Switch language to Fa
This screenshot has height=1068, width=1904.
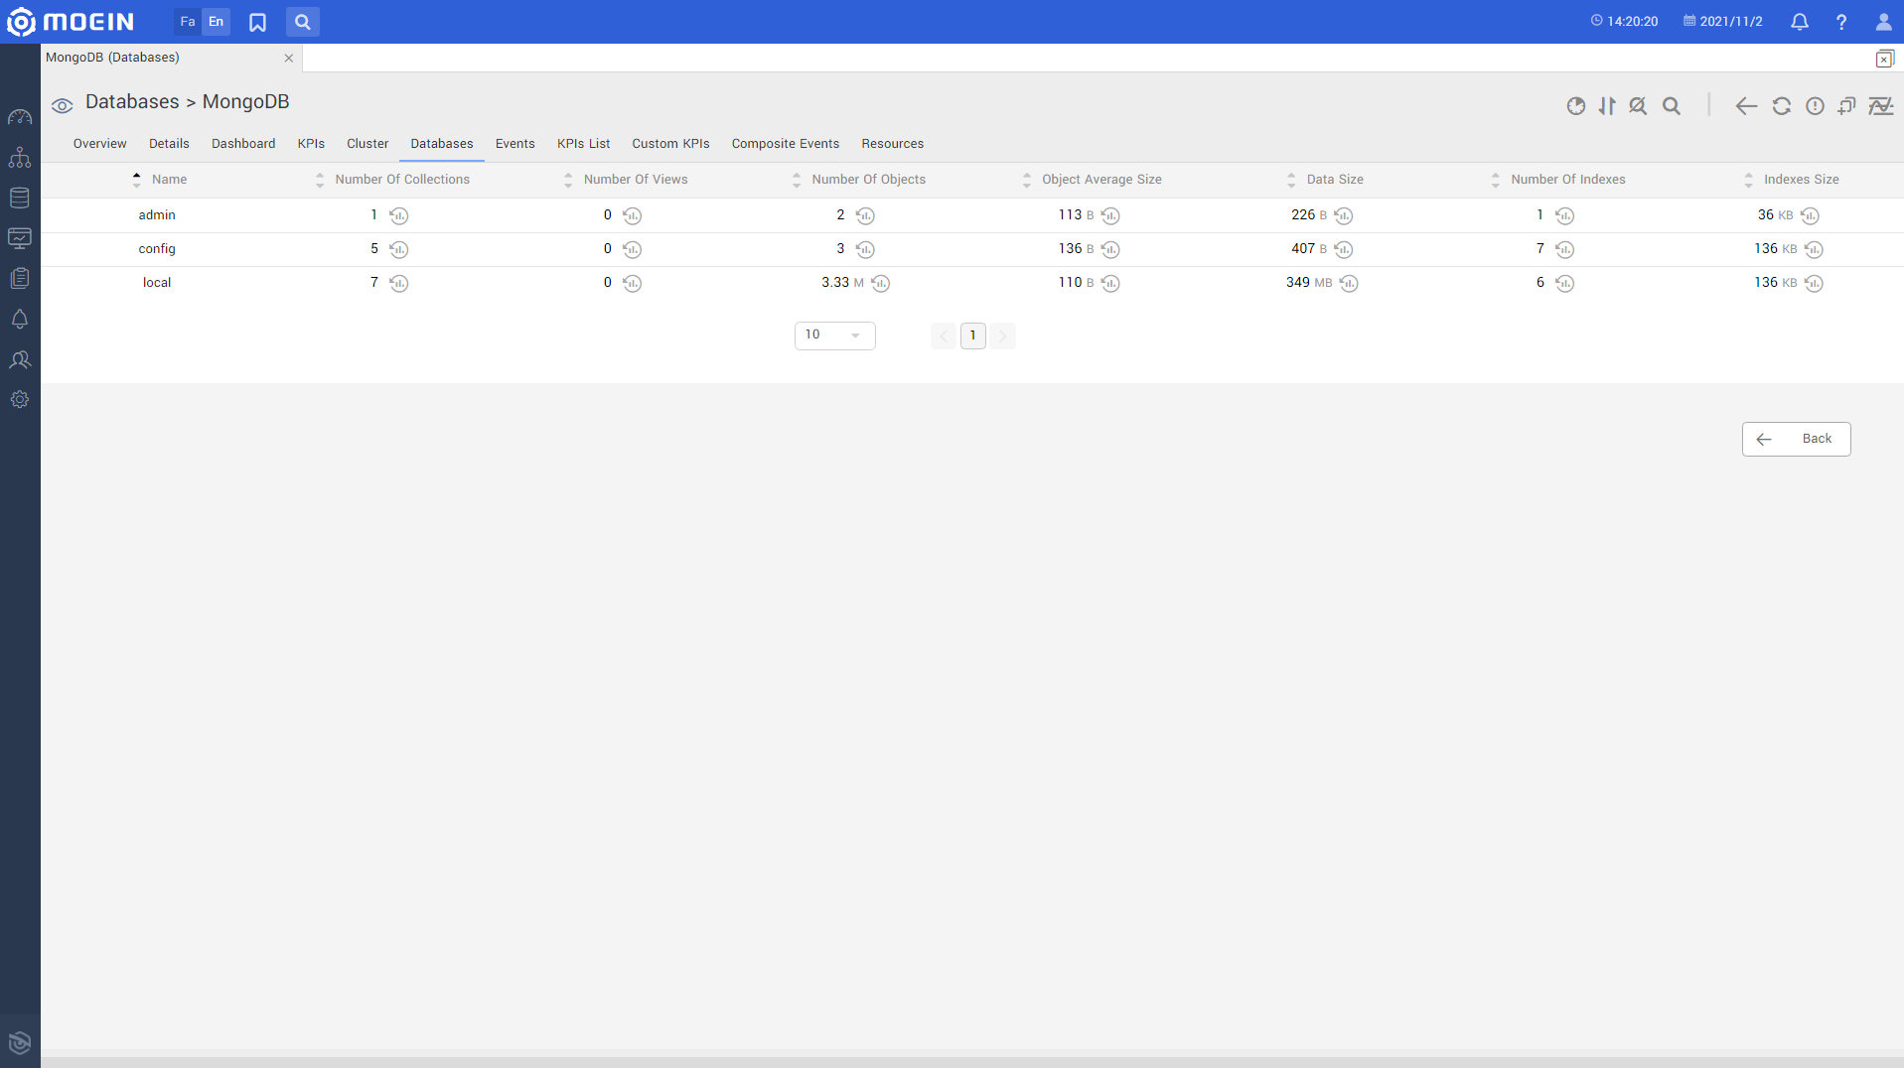[188, 22]
